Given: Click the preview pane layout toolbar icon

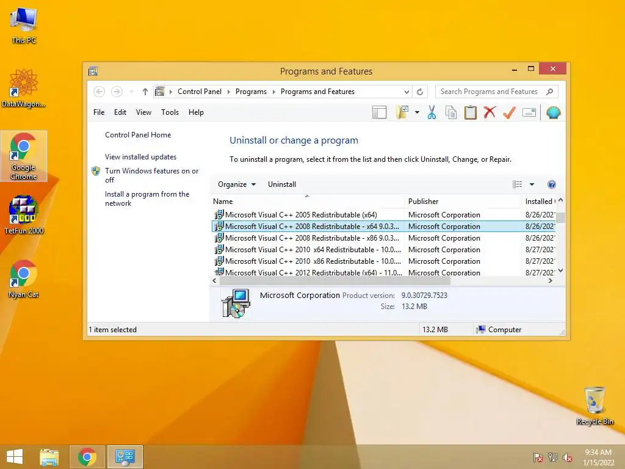Looking at the screenshot, I should point(379,112).
